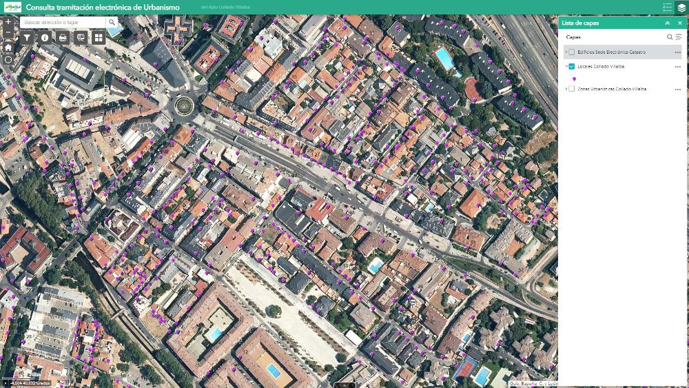
Task: Open options menu for Zonas Urbanísticas layer
Action: [x=677, y=89]
